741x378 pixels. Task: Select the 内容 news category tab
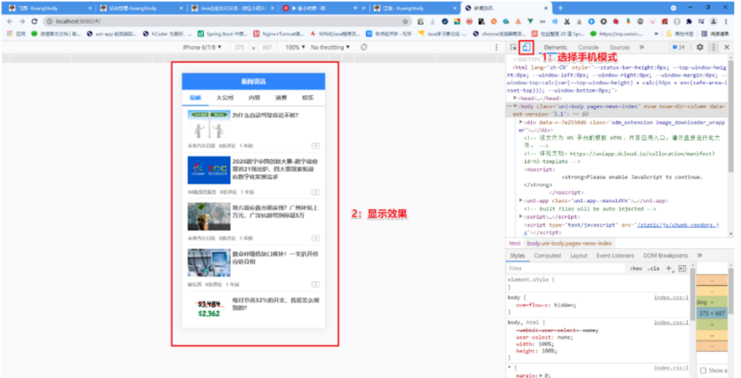255,98
